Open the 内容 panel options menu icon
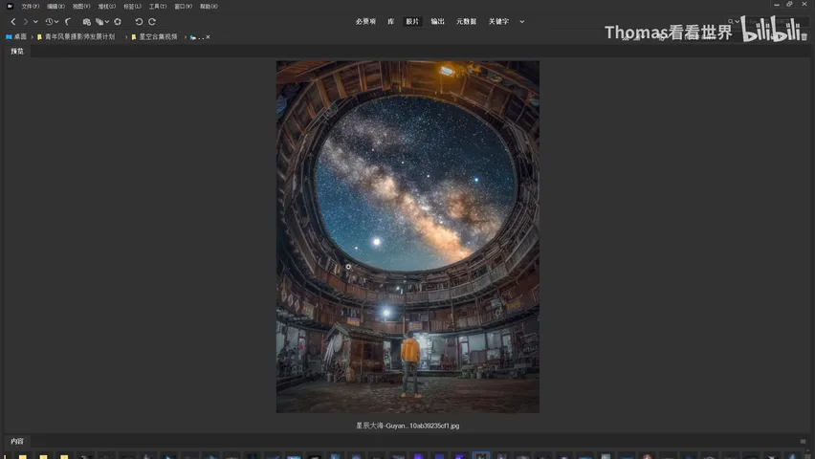Screen dimensions: 815x459 pos(804,442)
